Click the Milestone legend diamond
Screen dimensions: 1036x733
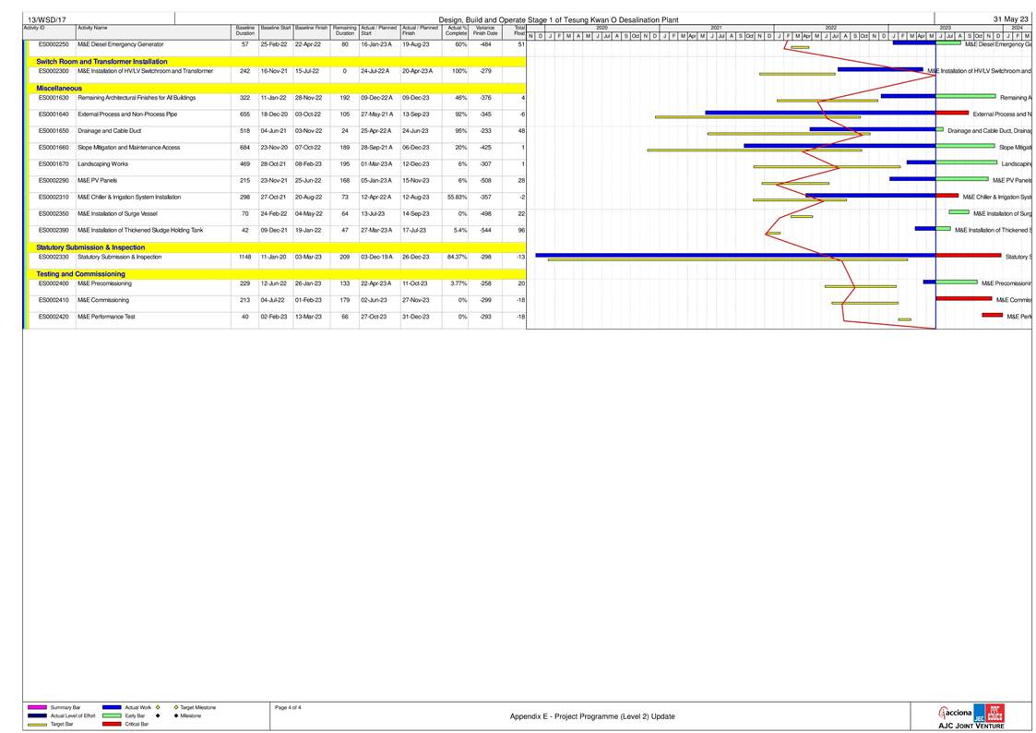pos(175,715)
